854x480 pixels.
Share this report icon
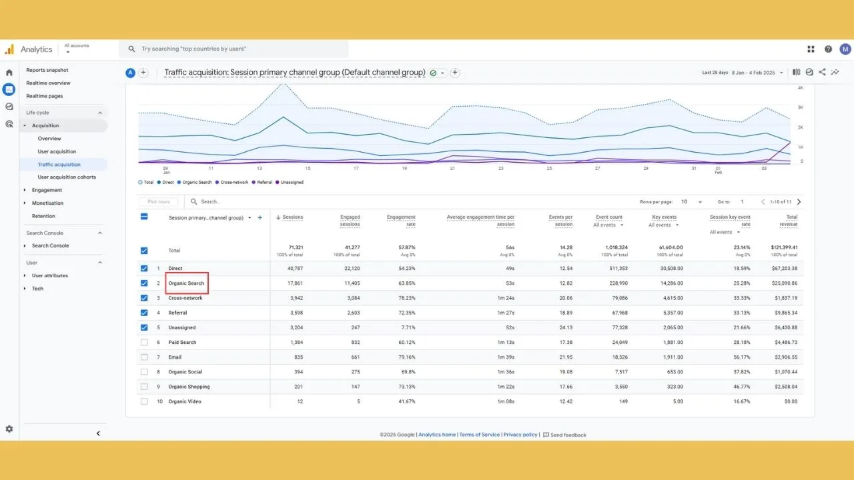(x=822, y=72)
